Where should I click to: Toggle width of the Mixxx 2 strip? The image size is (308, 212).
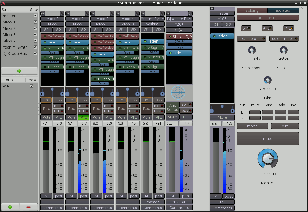68,13
